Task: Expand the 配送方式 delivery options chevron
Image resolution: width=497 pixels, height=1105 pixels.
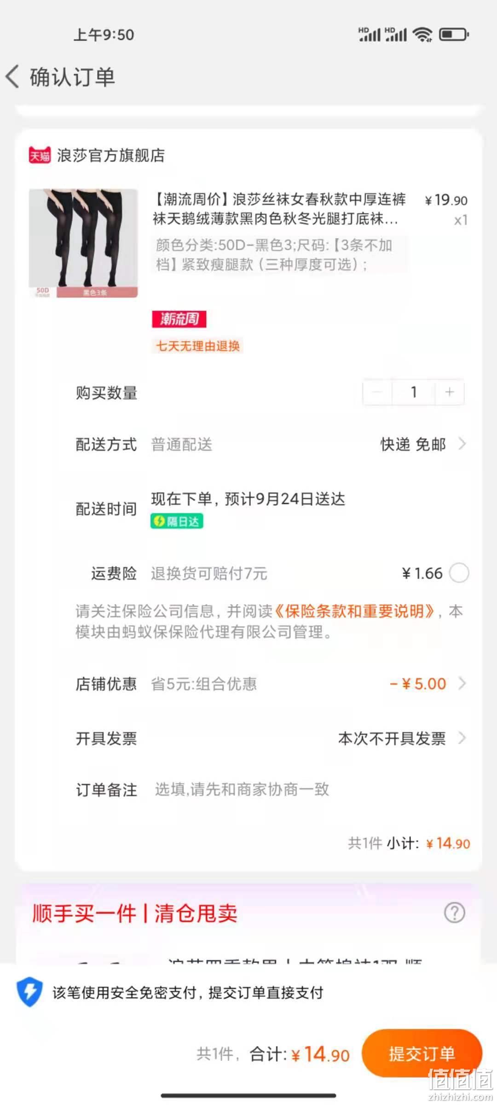Action: click(462, 444)
